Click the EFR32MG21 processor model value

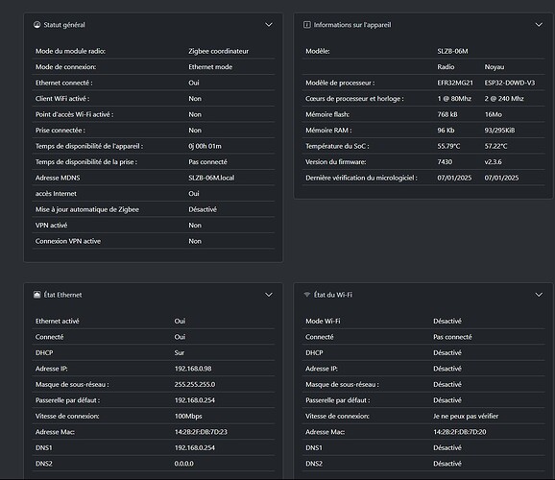[x=455, y=83]
